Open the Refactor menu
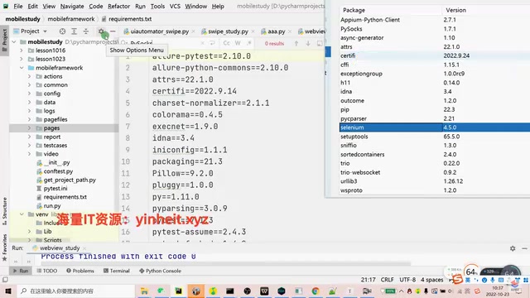This screenshot has height=298, width=530. tap(118, 6)
